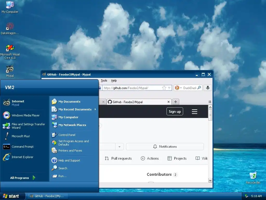Expand All Programs list
The image size is (266, 200).
click(23, 178)
